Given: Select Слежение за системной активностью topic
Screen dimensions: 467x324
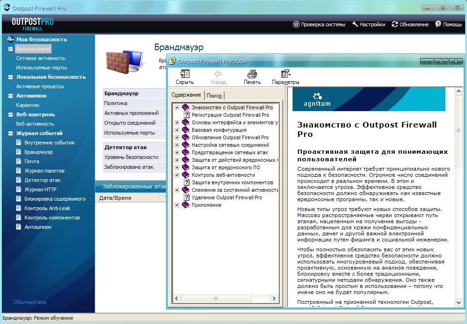Looking at the screenshot, I should coord(235,190).
